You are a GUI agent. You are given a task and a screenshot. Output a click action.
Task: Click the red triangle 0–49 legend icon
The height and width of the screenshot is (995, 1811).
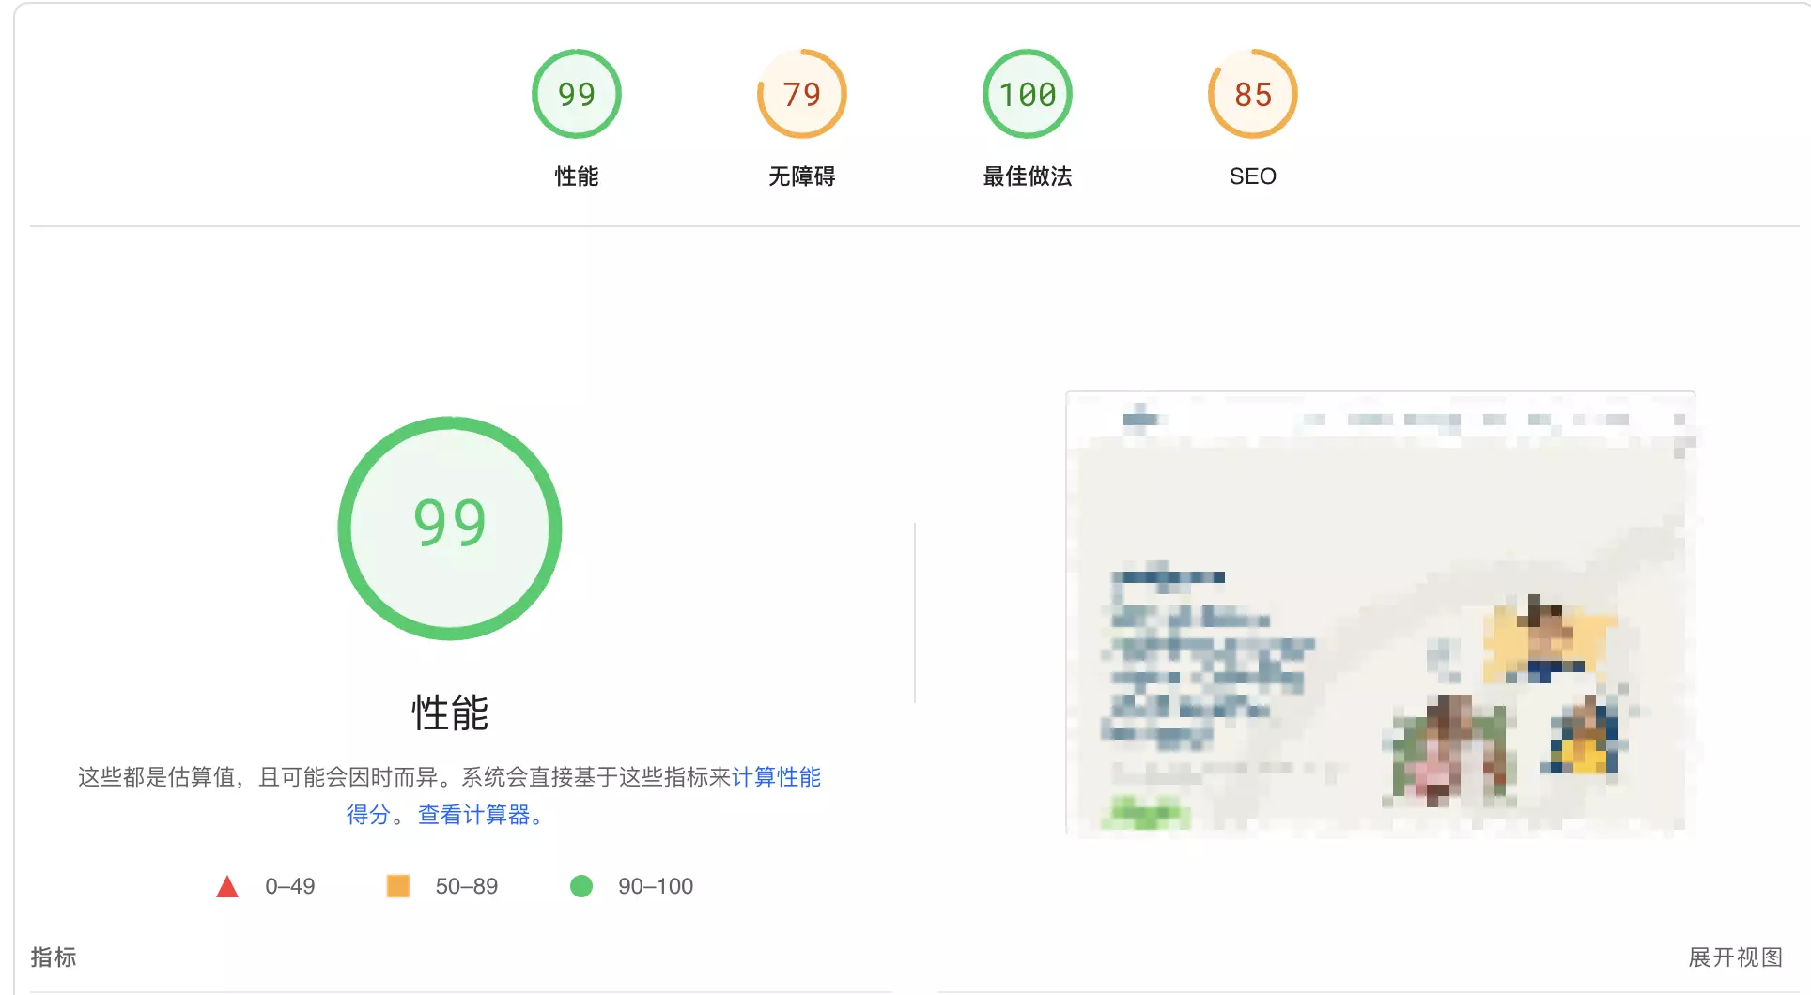click(x=227, y=887)
